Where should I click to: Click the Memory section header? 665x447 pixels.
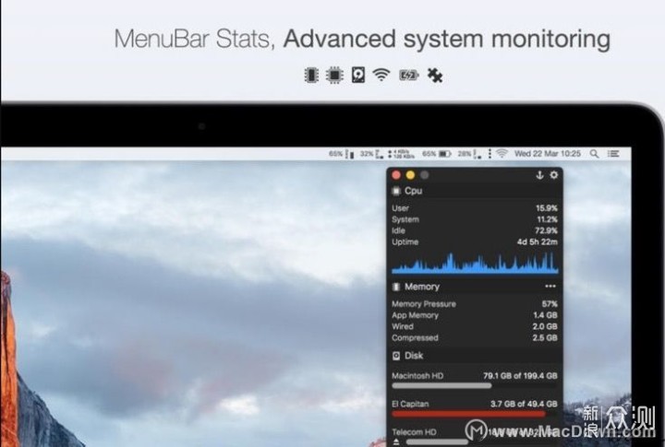point(421,287)
